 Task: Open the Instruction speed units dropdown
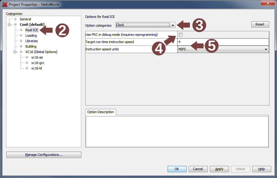pyautogui.click(x=266, y=49)
